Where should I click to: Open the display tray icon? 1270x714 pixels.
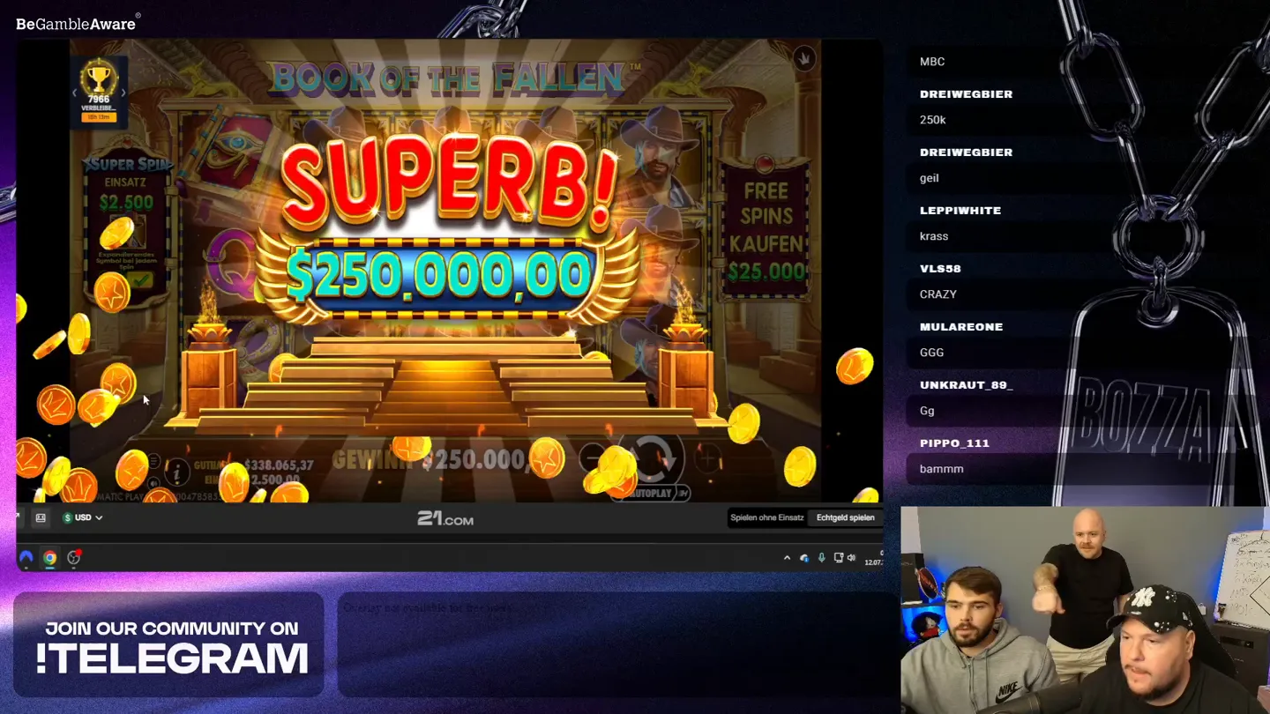click(x=838, y=558)
